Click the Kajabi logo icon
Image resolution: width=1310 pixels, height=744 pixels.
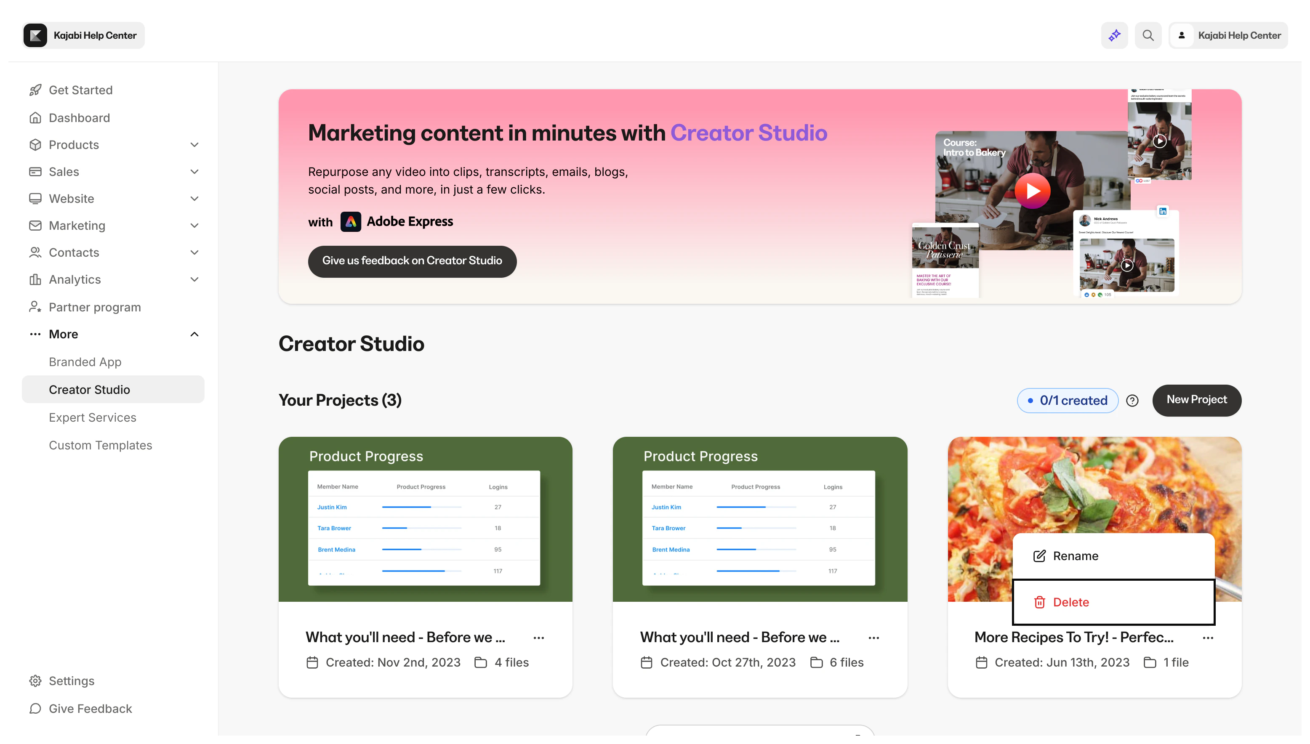[x=35, y=35]
